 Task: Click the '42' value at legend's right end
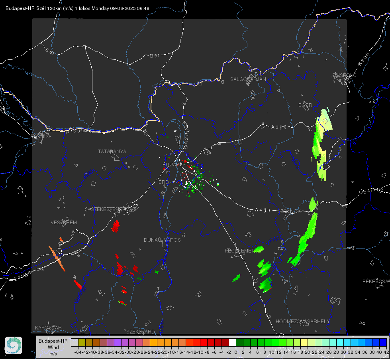pyautogui.click(x=386, y=352)
